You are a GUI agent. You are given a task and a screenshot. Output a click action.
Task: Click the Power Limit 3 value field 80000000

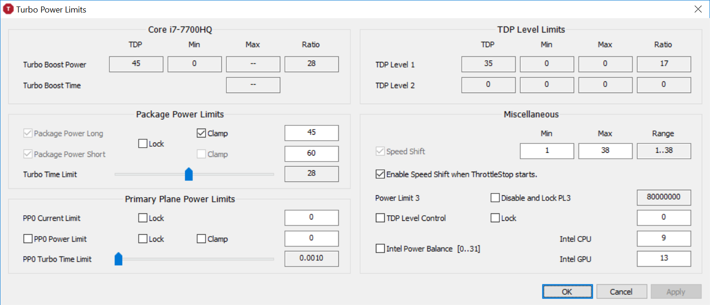tap(664, 197)
